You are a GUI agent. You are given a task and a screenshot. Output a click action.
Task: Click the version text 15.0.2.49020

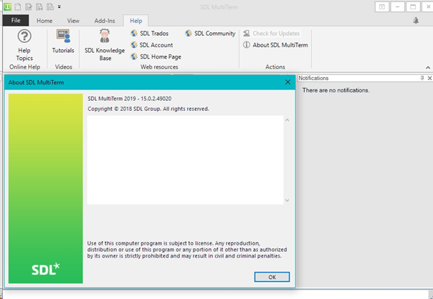[156, 99]
